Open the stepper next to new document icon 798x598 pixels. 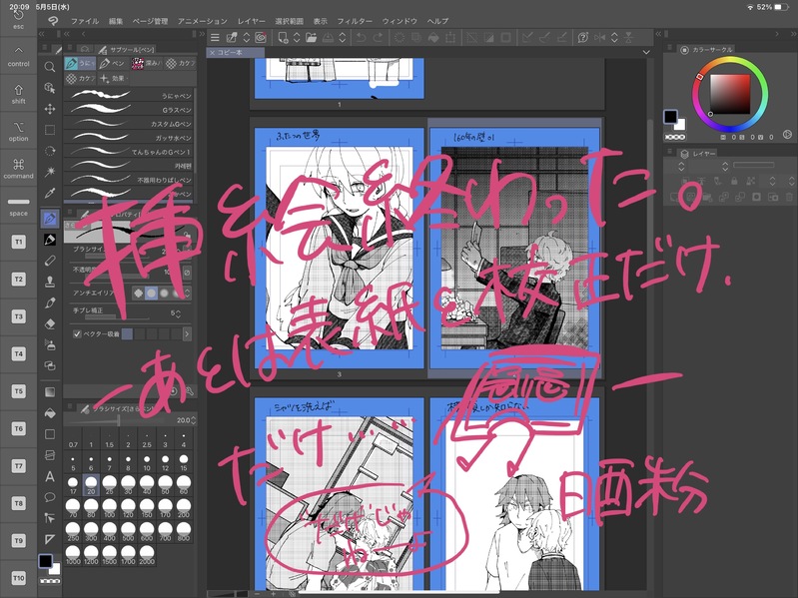point(297,38)
